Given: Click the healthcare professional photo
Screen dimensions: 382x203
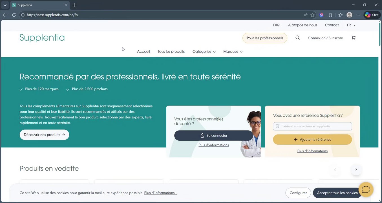Looking at the screenshot, I should (x=251, y=134).
